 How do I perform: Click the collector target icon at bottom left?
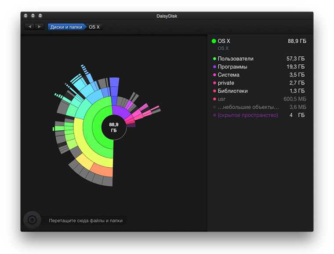point(32,220)
